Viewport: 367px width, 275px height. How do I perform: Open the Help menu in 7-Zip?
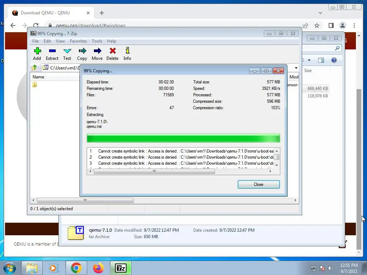point(111,41)
